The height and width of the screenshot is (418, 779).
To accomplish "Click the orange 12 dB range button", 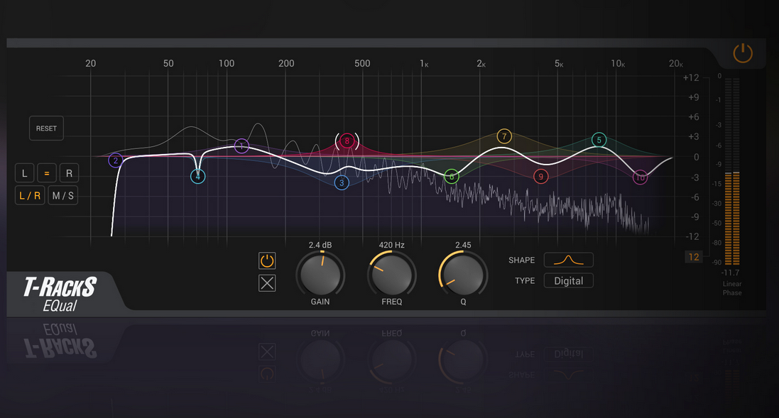I will pyautogui.click(x=694, y=257).
